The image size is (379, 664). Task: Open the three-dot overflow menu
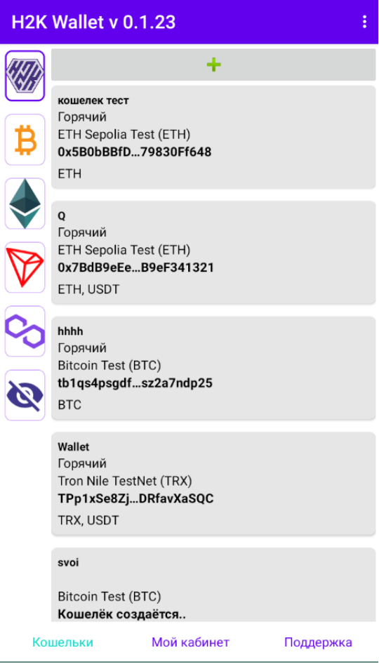[x=364, y=22]
